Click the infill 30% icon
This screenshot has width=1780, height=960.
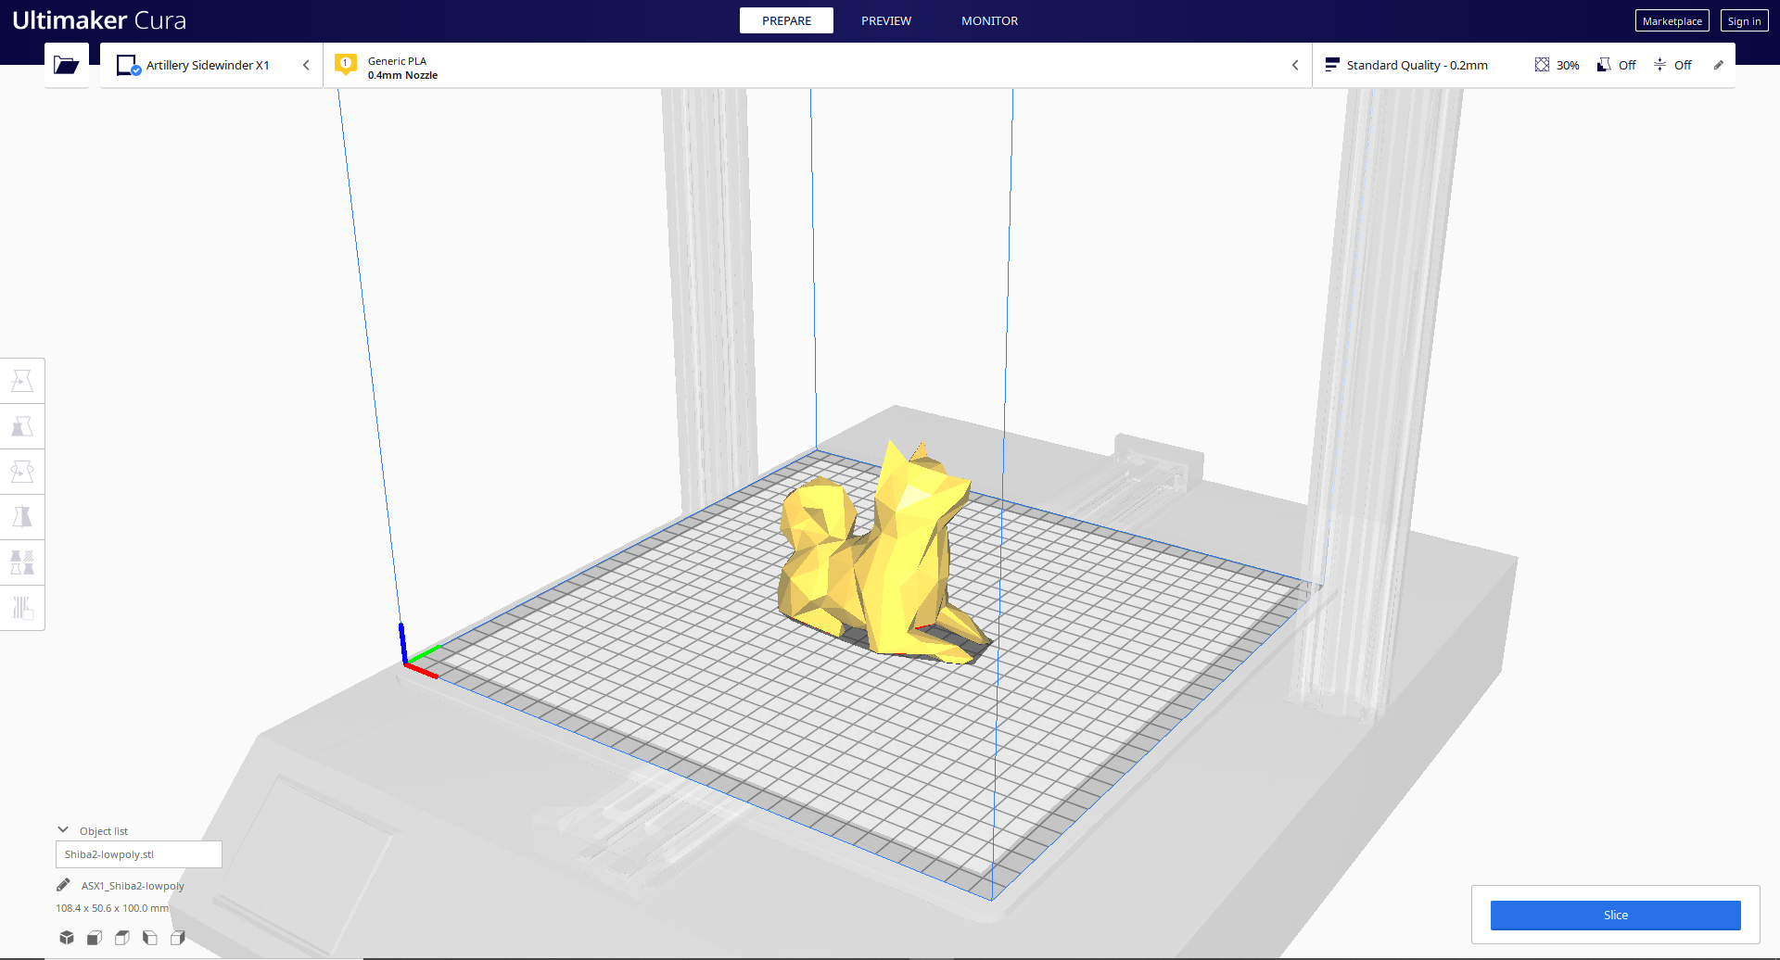click(x=1542, y=65)
